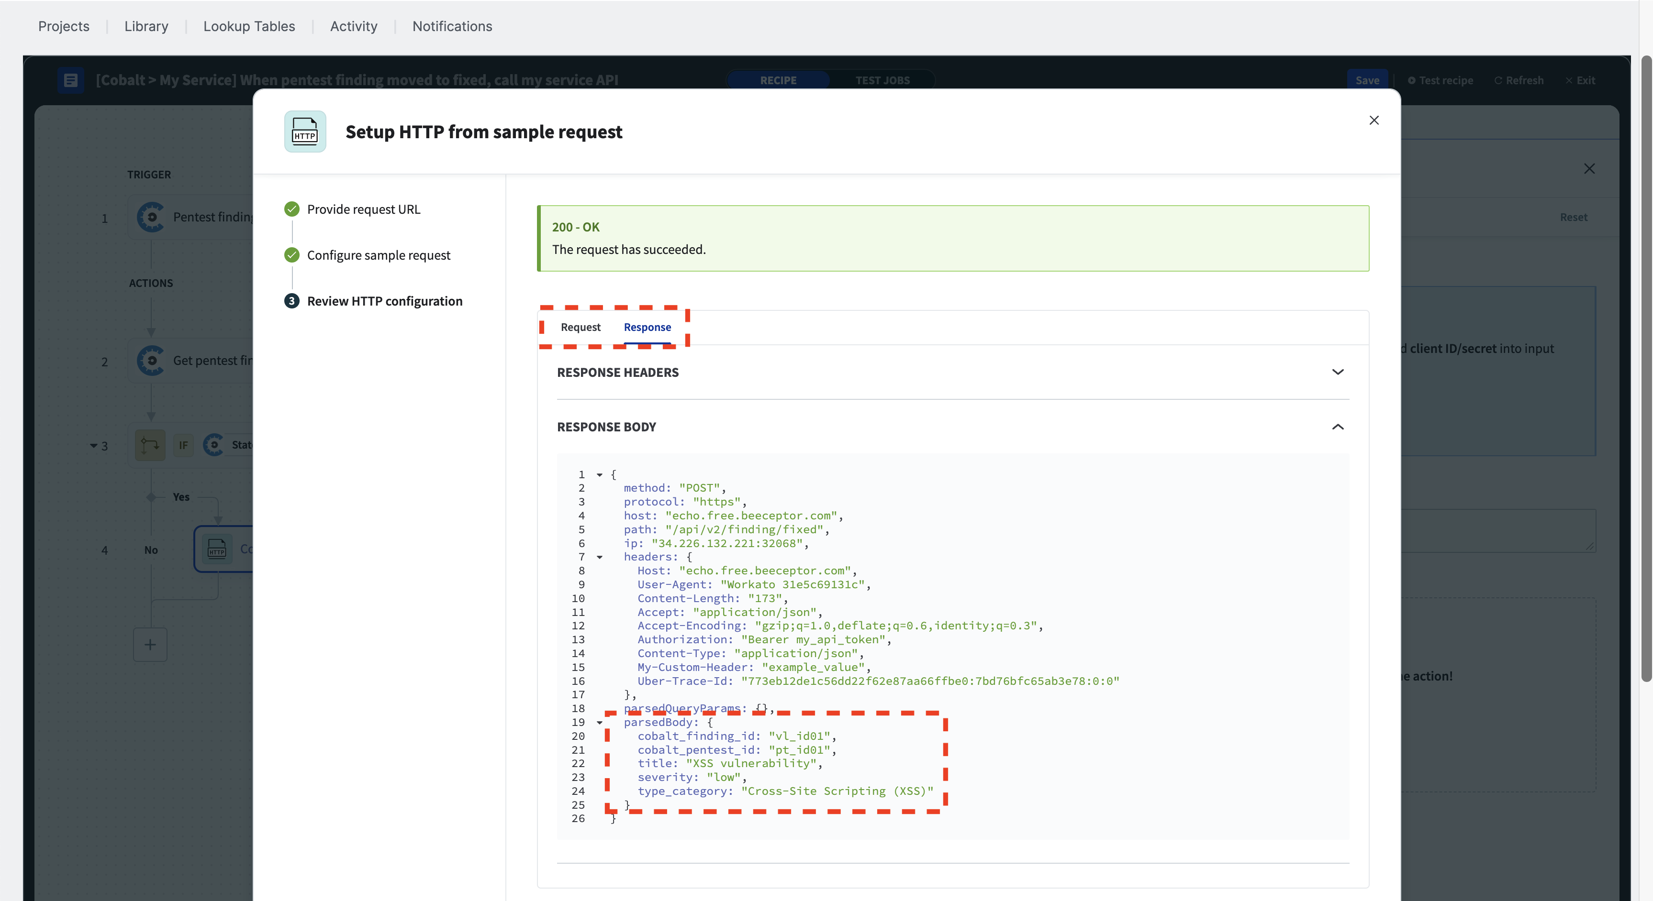Viewport: 1653px width, 901px height.
Task: Open the Library menu
Action: (x=146, y=26)
